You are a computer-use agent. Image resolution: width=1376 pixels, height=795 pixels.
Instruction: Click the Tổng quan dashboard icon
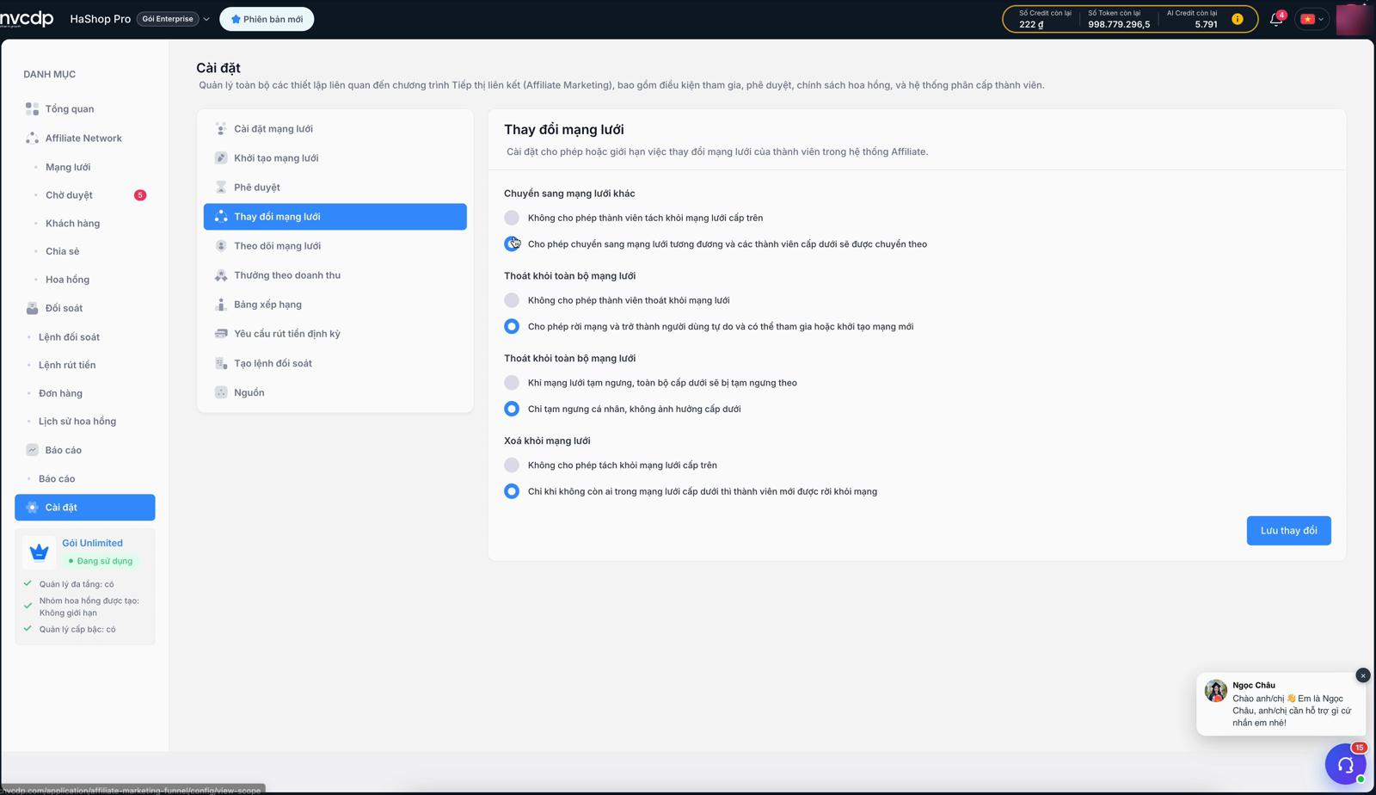coord(32,109)
